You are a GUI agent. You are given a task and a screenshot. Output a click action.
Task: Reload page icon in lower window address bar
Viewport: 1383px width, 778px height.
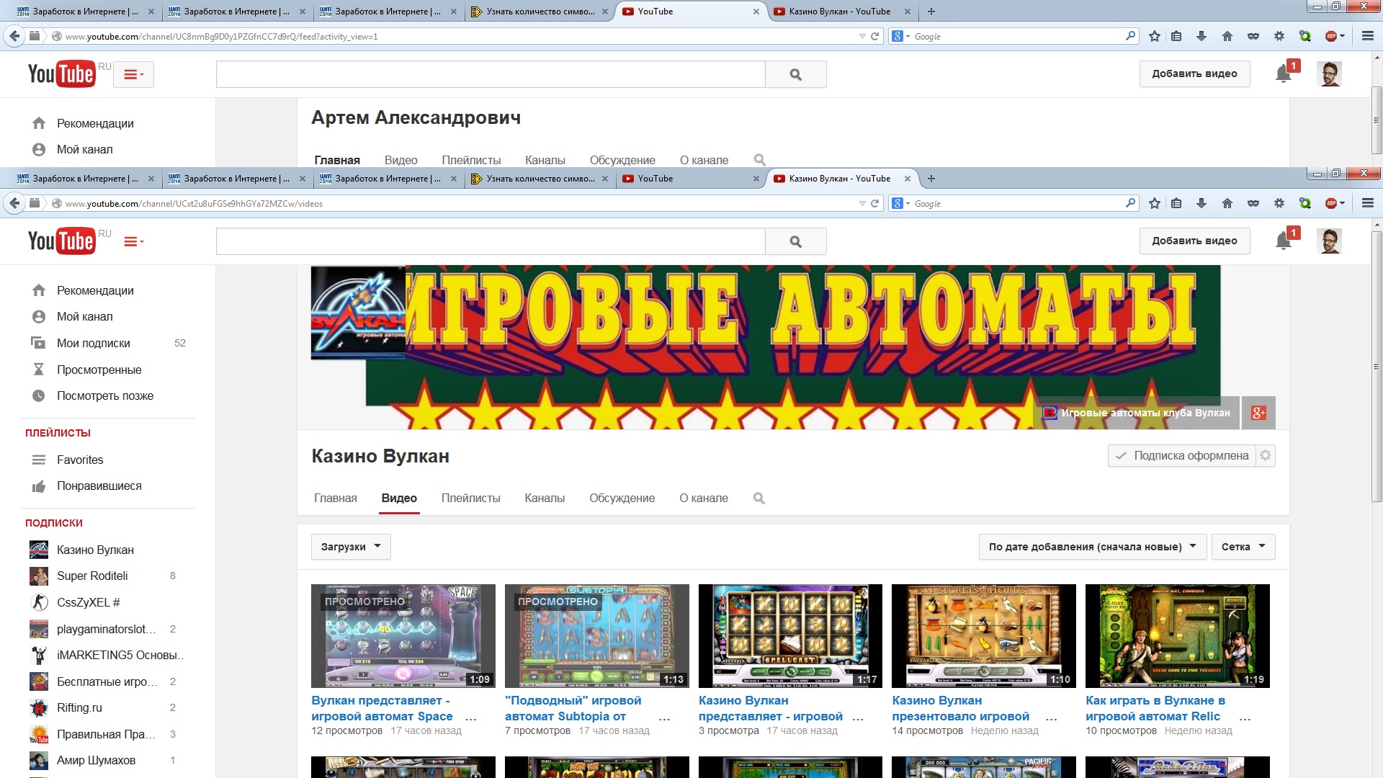coord(875,203)
